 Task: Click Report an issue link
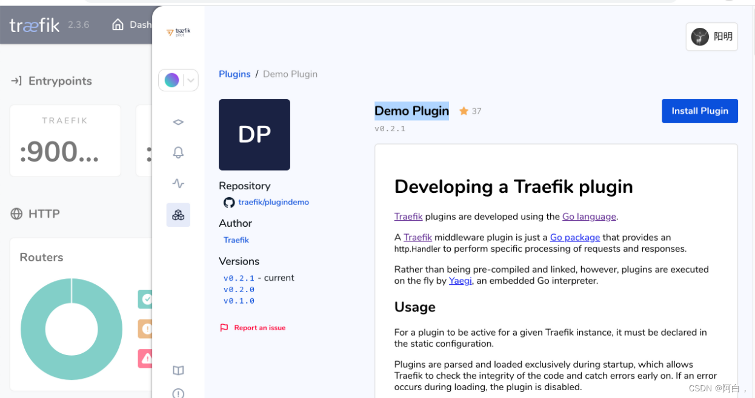point(260,328)
